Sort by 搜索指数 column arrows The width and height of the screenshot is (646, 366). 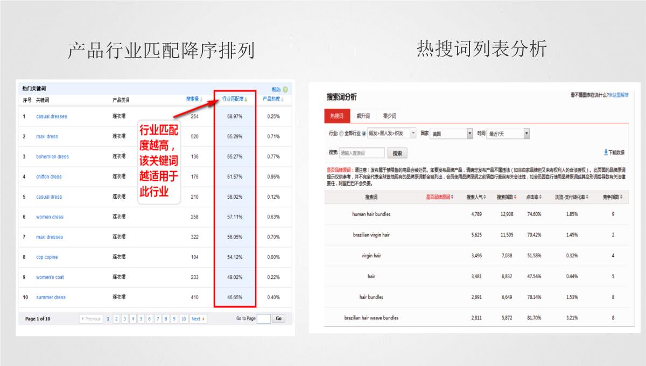(515, 197)
